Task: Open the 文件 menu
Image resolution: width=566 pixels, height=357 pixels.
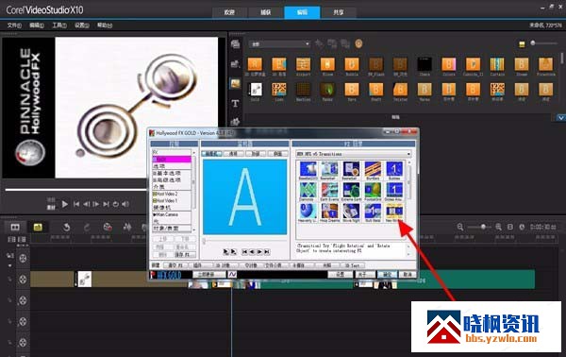Action: [14, 25]
